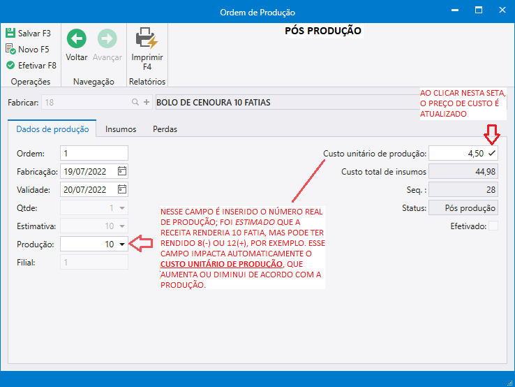The width and height of the screenshot is (515, 387).
Task: Click the Imprimir F4 label
Action: [x=147, y=61]
